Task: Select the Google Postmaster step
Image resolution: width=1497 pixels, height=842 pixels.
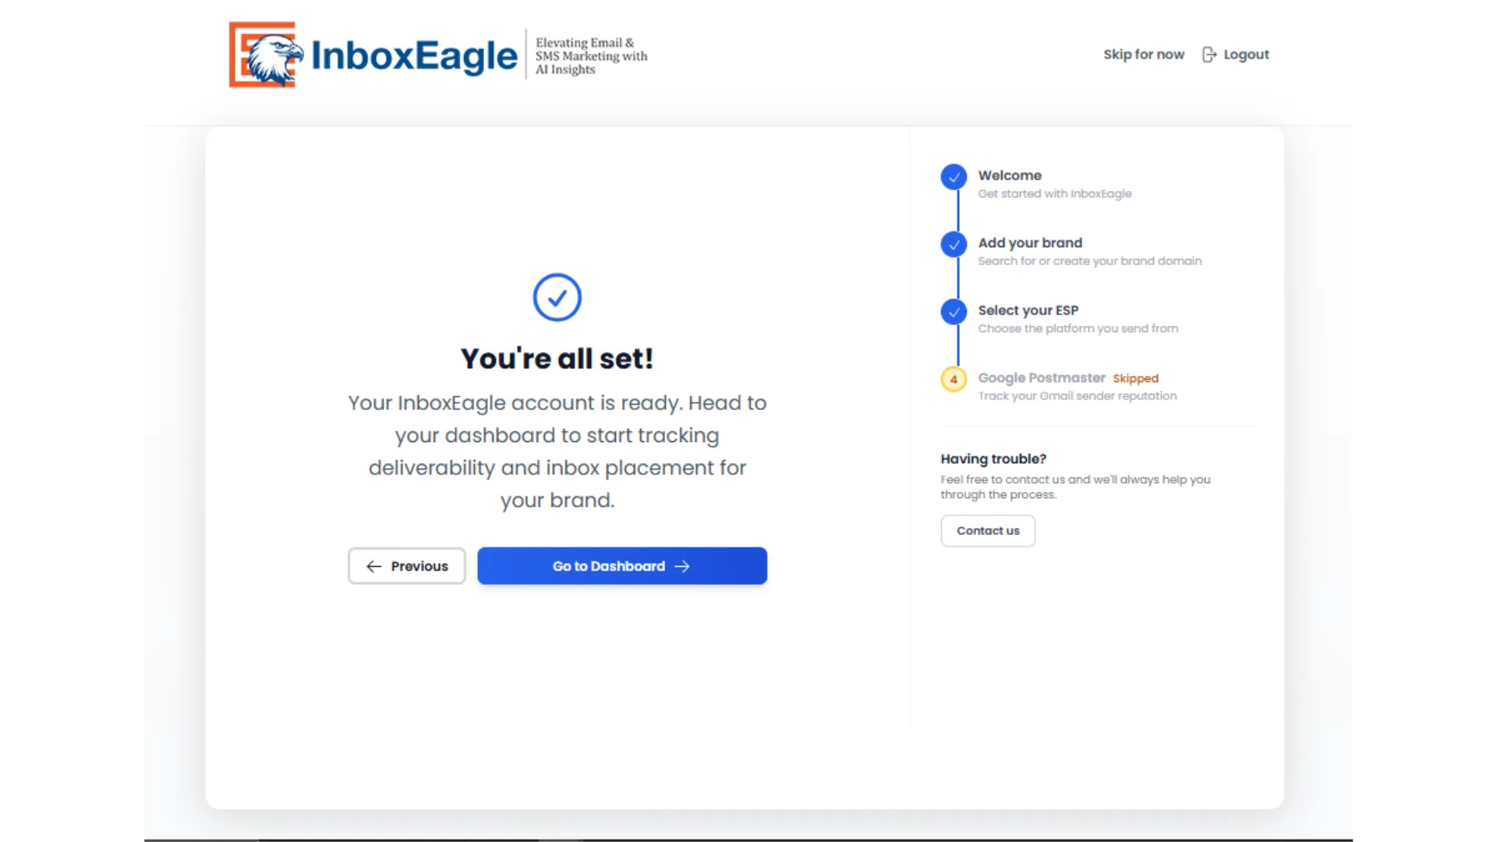Action: coord(1042,378)
